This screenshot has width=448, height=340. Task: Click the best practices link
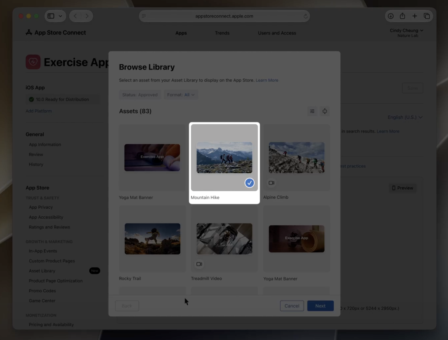pyautogui.click(x=353, y=166)
